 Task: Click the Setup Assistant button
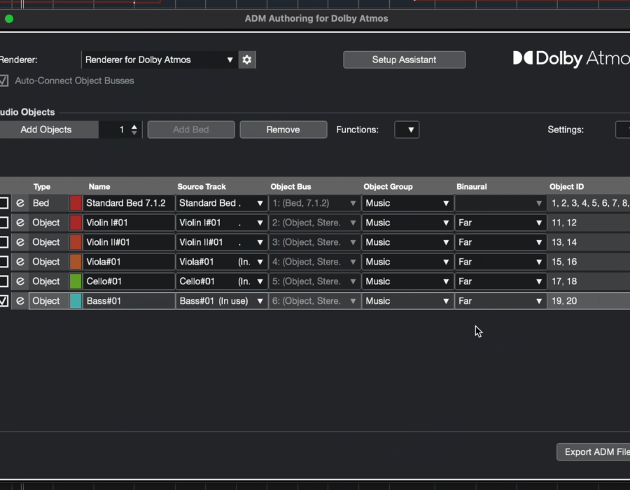click(404, 59)
